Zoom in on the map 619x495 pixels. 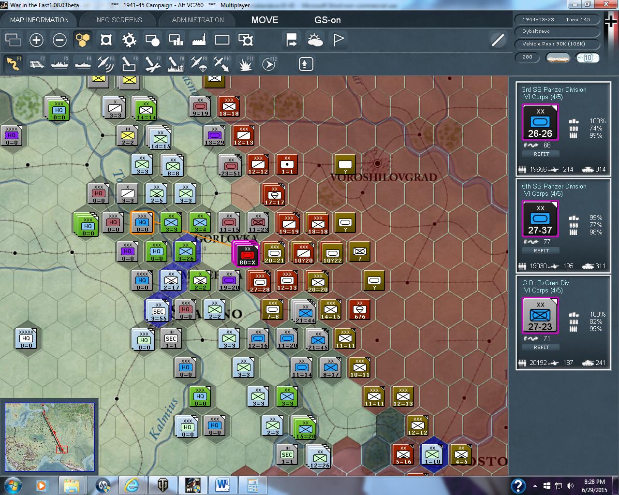click(x=36, y=40)
